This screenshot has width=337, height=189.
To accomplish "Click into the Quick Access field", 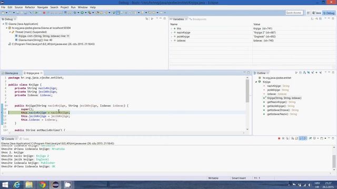I will [x=294, y=13].
